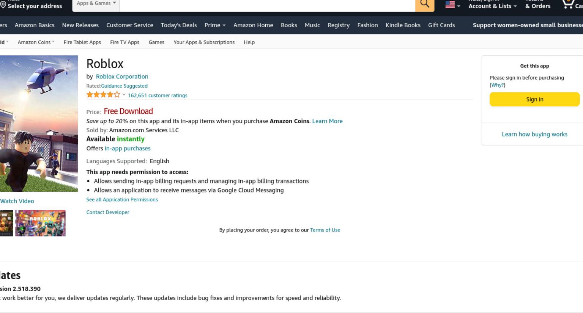Open Fire TV Apps subnav

pyautogui.click(x=124, y=42)
